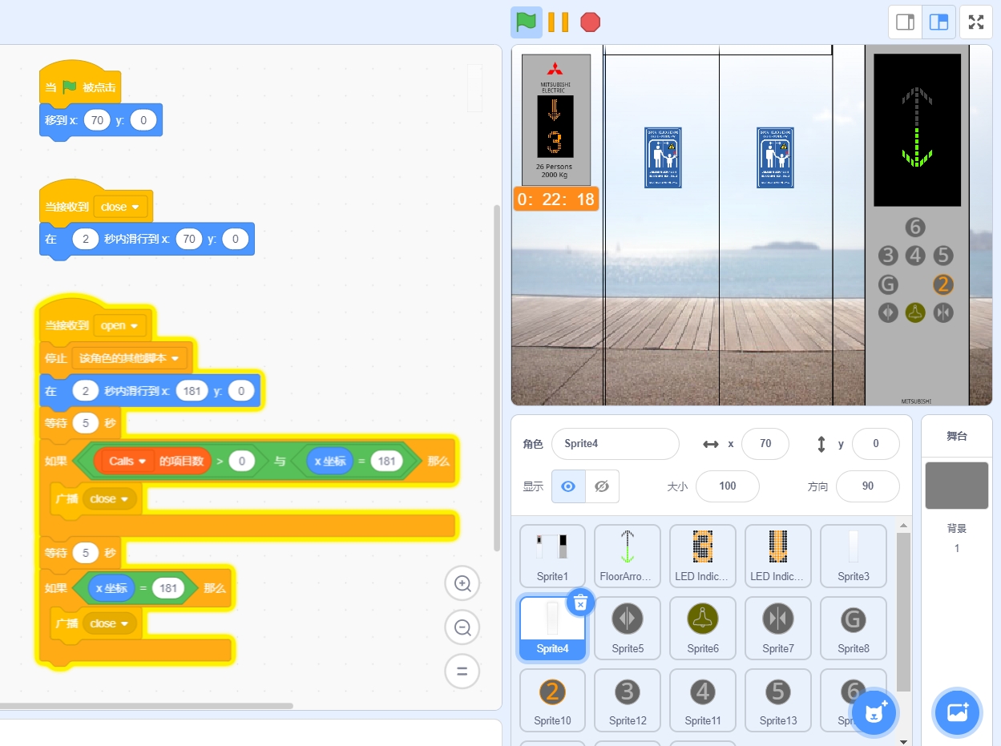Switch to small stage layout

point(905,22)
